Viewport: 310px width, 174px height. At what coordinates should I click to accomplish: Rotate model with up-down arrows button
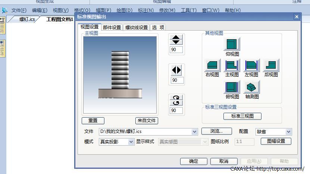click(176, 40)
